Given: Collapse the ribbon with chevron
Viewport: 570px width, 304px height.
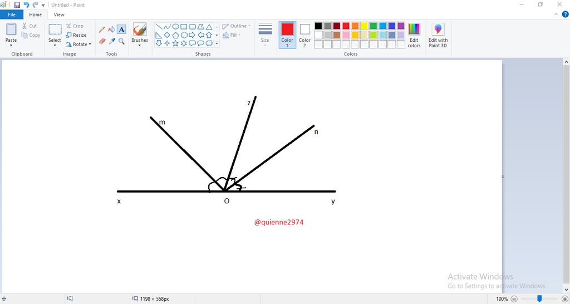Looking at the screenshot, I should point(556,14).
